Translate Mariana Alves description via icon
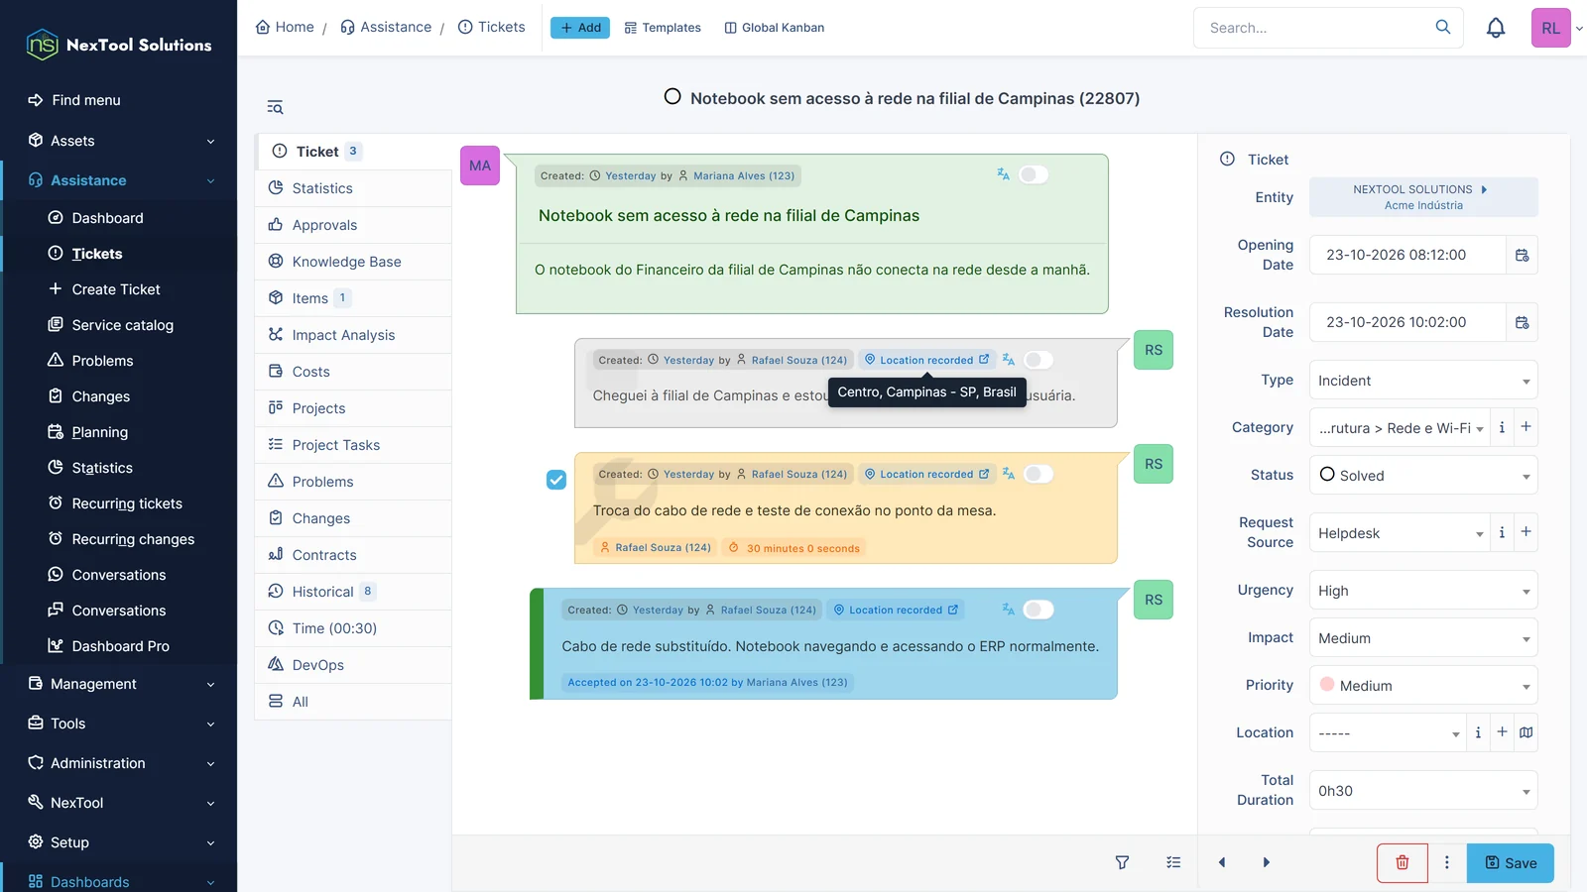 coord(1003,174)
